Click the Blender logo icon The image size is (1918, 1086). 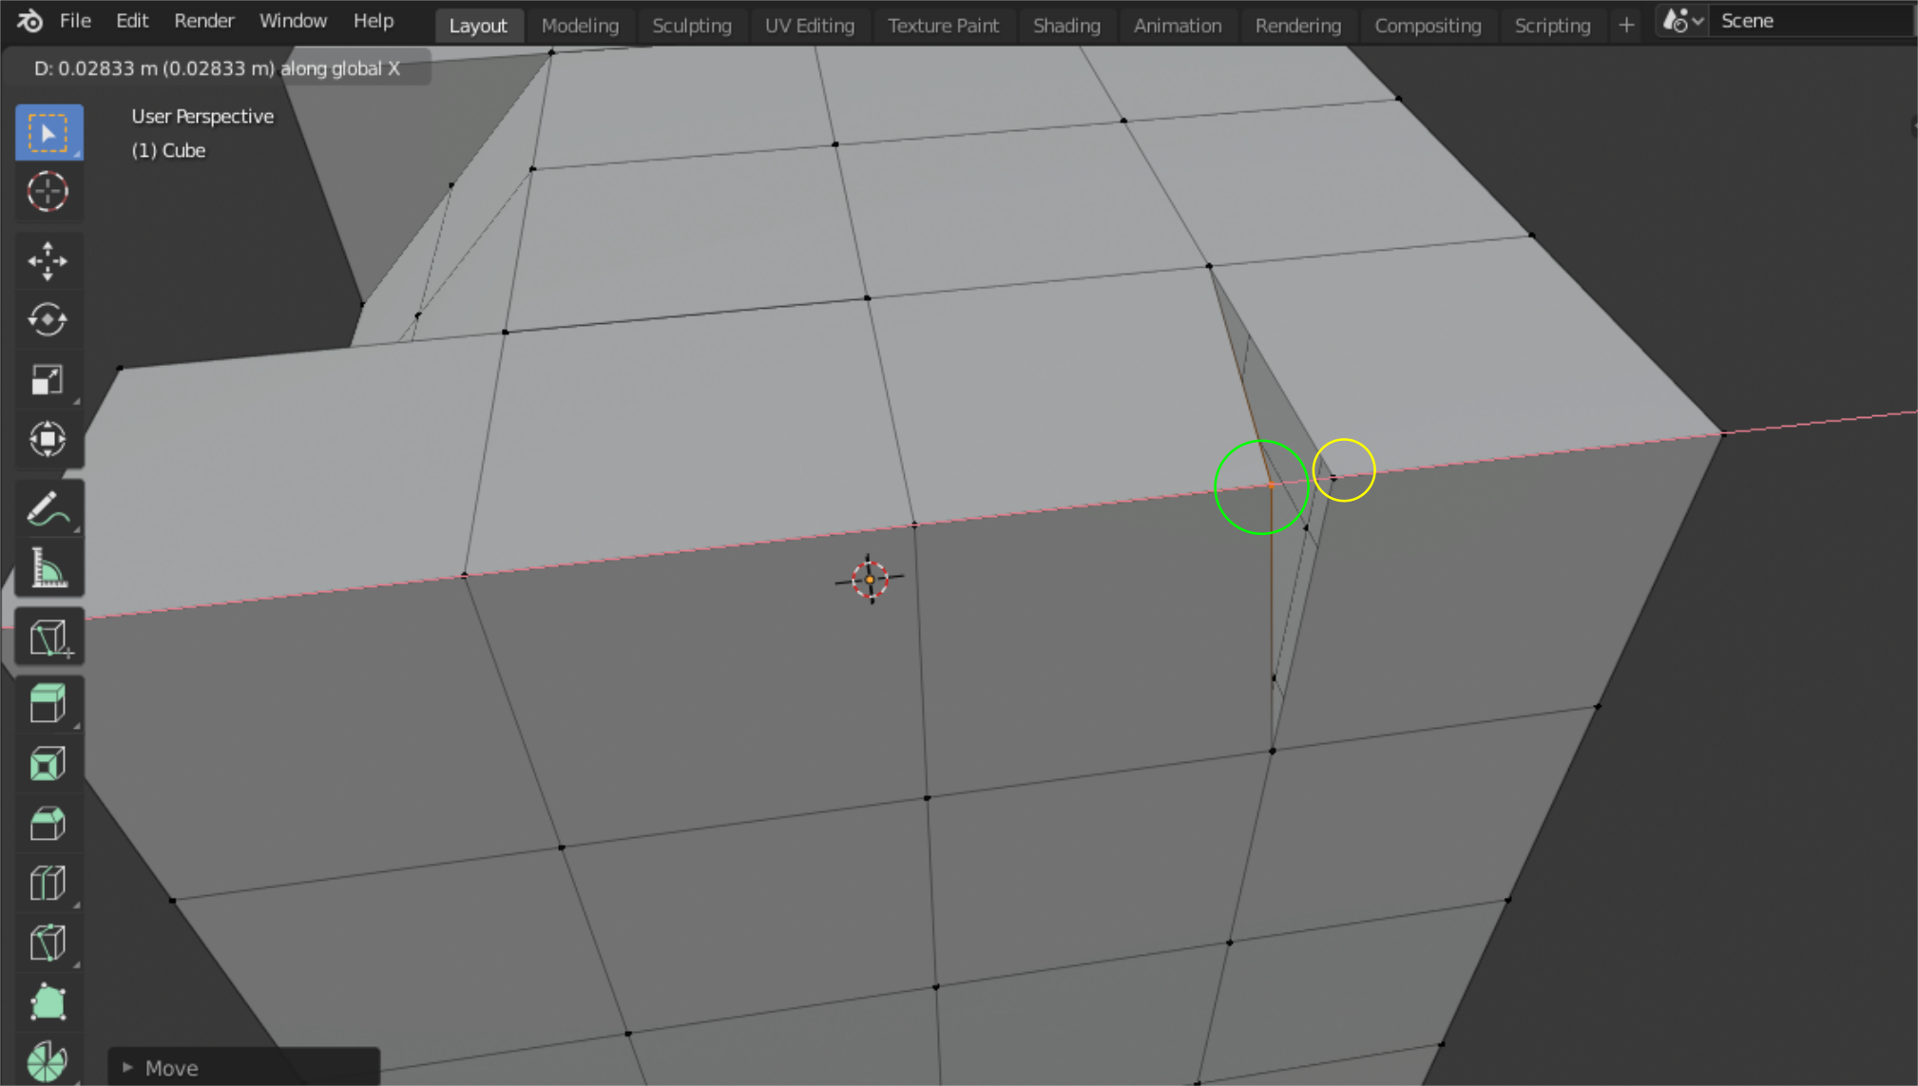[29, 21]
